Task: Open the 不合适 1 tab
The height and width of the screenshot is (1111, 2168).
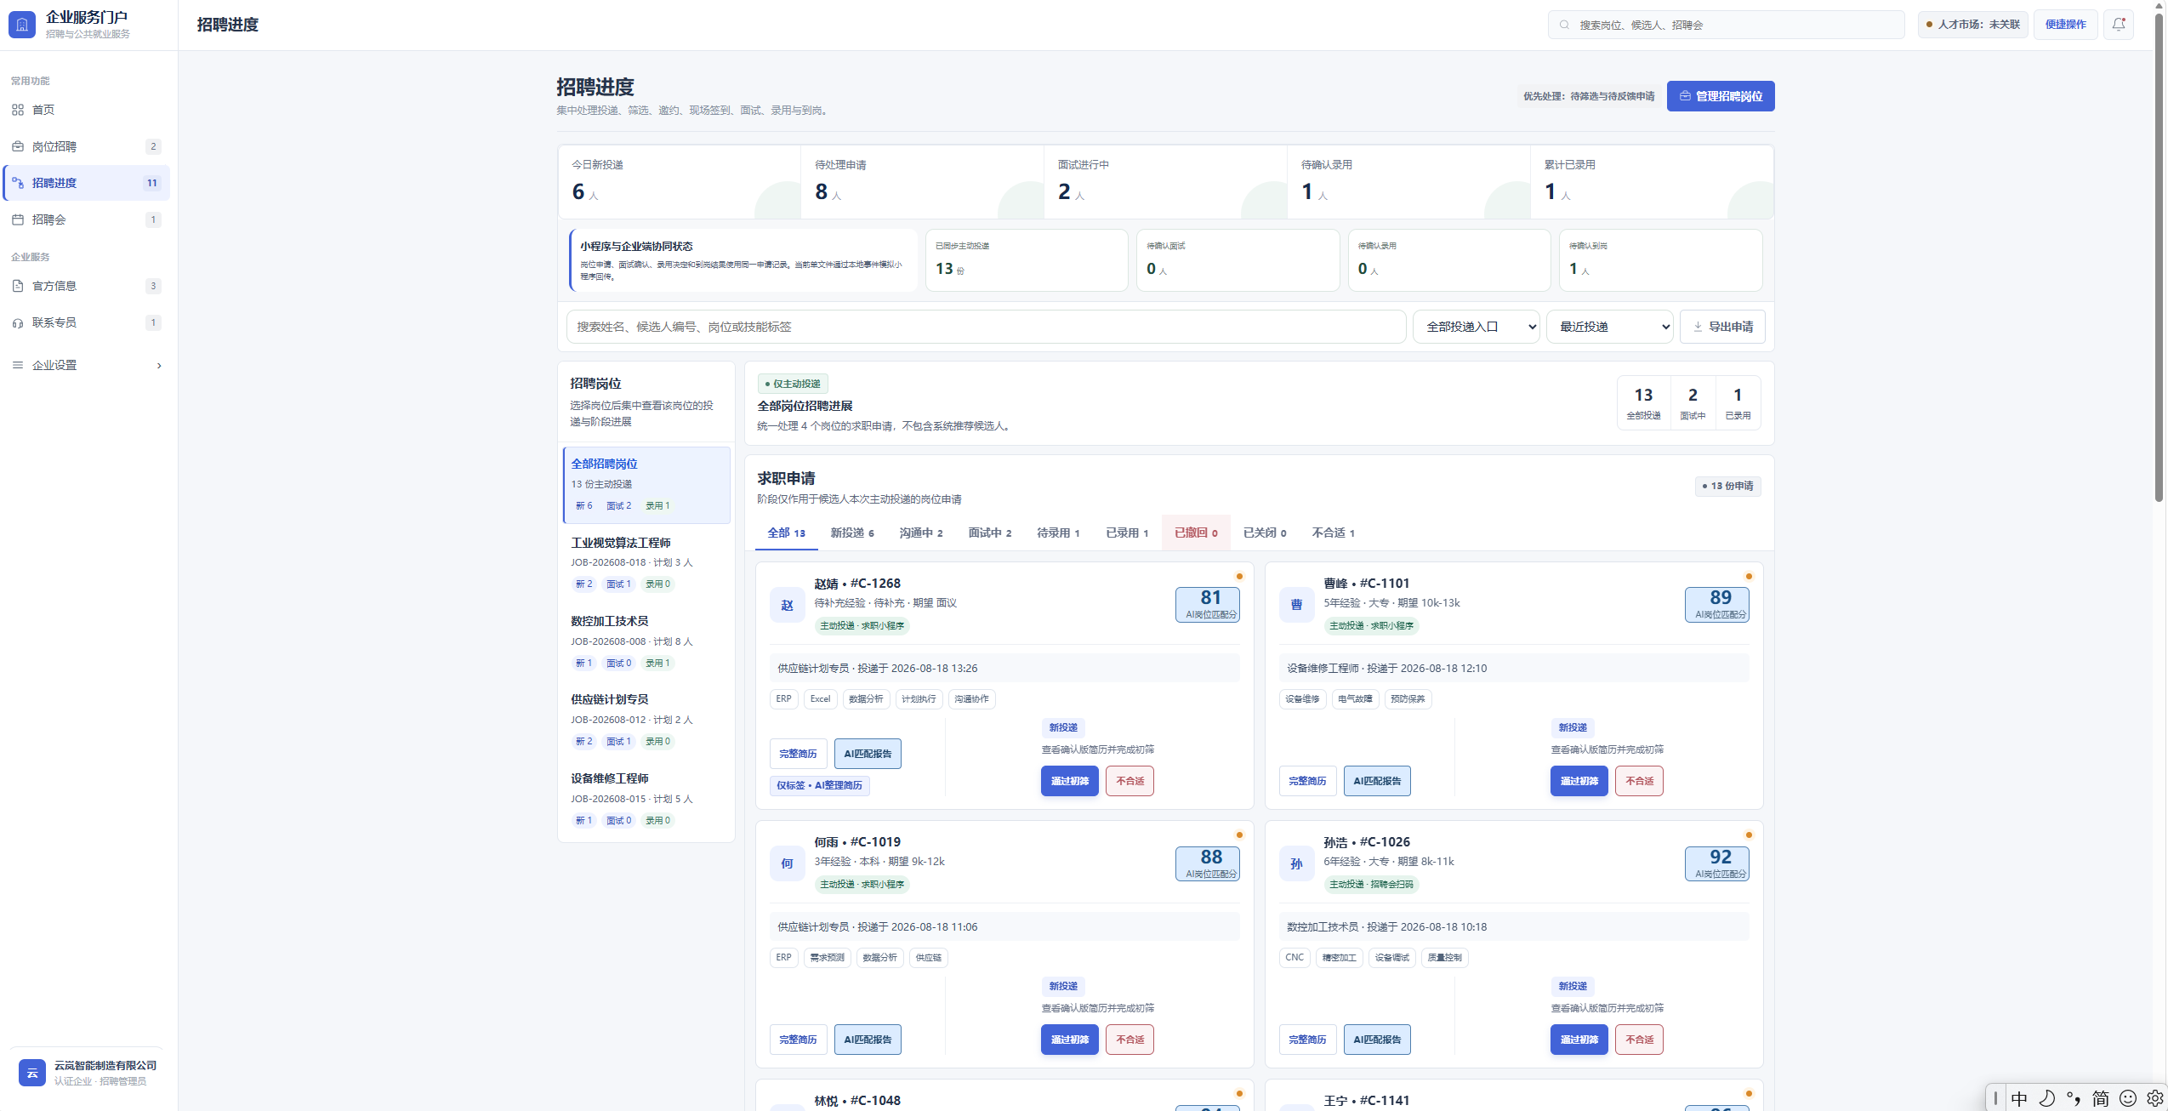Action: click(x=1333, y=533)
